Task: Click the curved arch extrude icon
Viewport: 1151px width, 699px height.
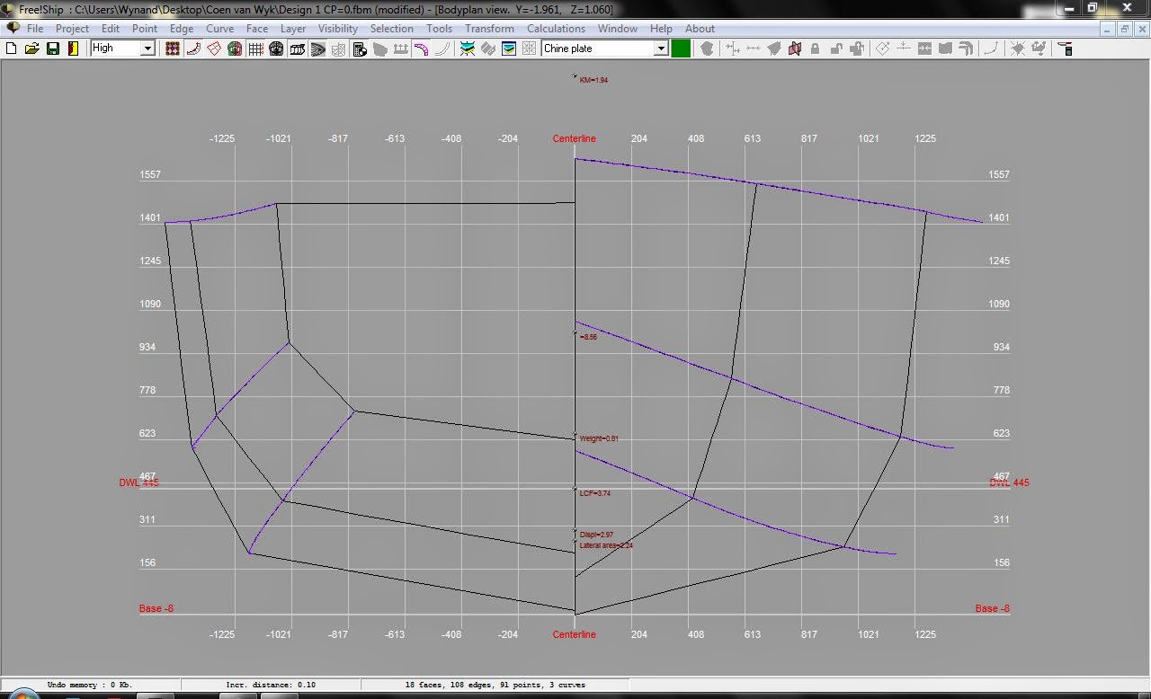Action: pos(966,49)
